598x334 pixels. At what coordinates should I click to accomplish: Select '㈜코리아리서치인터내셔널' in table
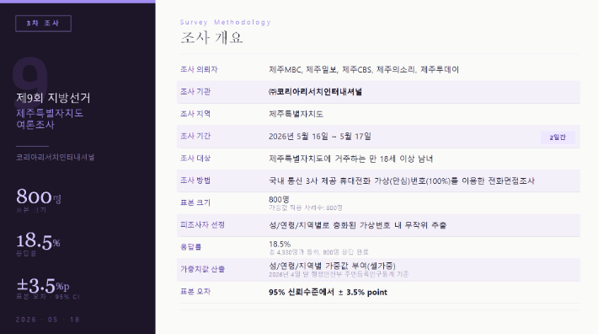pyautogui.click(x=315, y=92)
